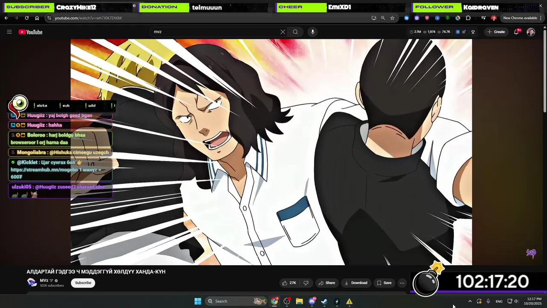Open the Extensions puzzle menu
The image size is (547, 308).
click(x=468, y=18)
